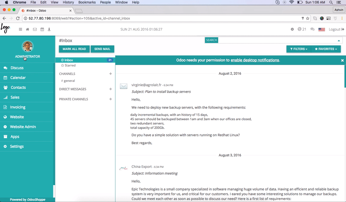
Task: Select the Inbox folder with 21 badge
Action: 85,60
